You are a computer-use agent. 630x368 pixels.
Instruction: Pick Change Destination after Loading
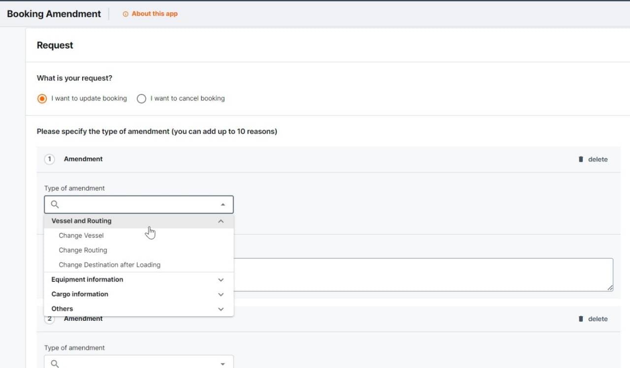pyautogui.click(x=109, y=265)
